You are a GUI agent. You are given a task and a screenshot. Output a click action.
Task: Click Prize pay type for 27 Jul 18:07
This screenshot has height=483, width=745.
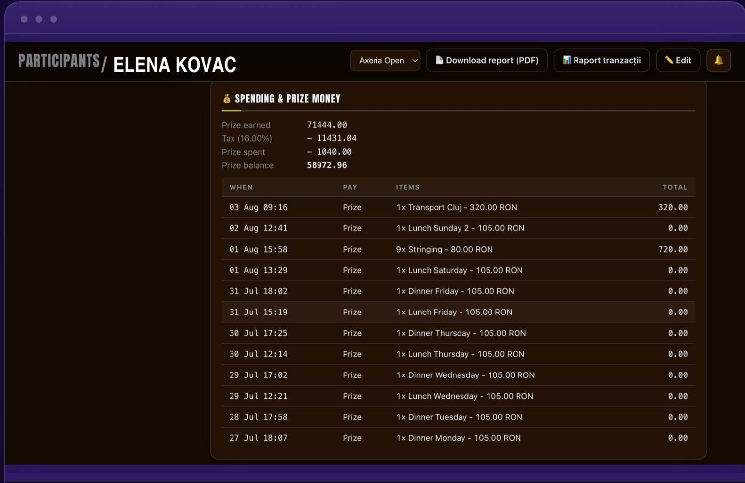pos(352,438)
